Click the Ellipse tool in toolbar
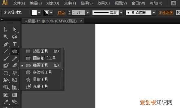 tap(15, 51)
